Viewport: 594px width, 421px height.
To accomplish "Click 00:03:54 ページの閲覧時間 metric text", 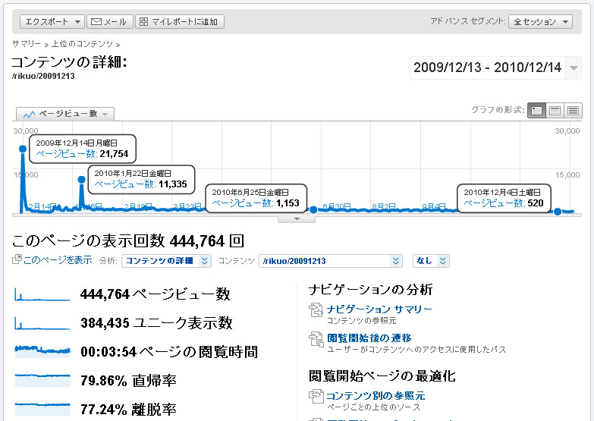I will tap(169, 352).
